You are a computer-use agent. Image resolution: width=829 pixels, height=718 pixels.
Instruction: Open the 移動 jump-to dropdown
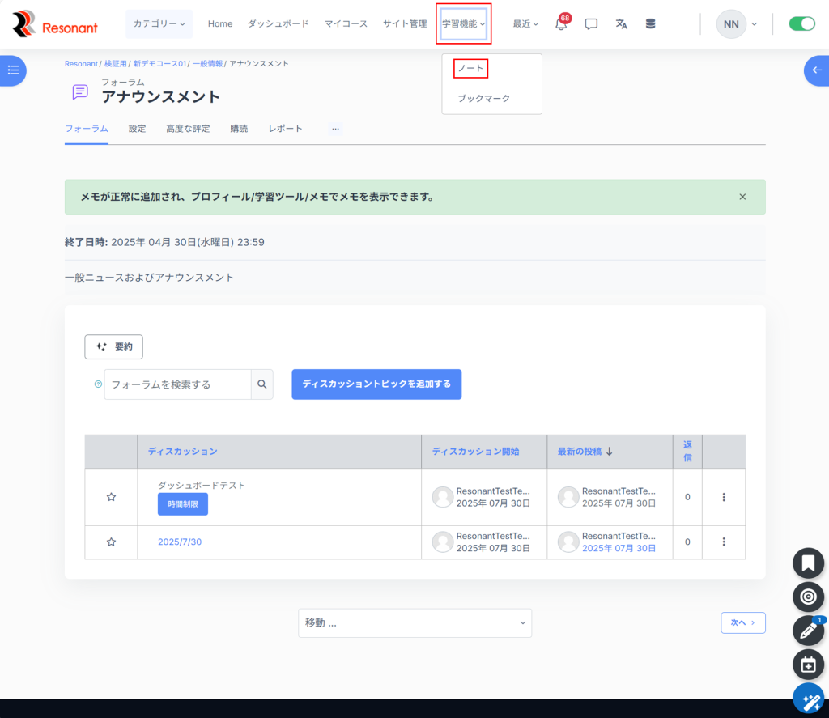click(414, 622)
